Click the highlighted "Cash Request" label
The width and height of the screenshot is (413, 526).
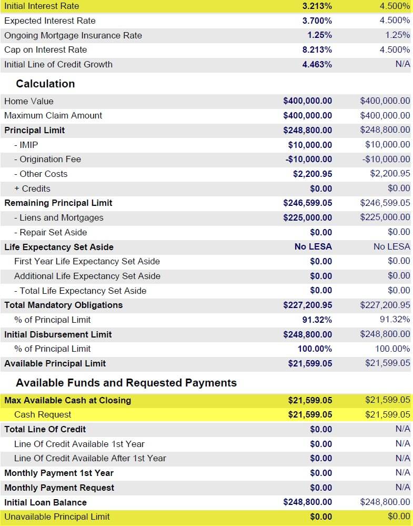(43, 414)
